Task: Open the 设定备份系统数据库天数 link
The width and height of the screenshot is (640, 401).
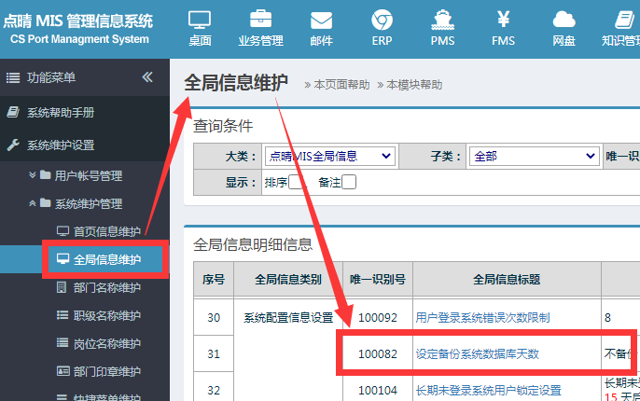Action: coord(477,353)
